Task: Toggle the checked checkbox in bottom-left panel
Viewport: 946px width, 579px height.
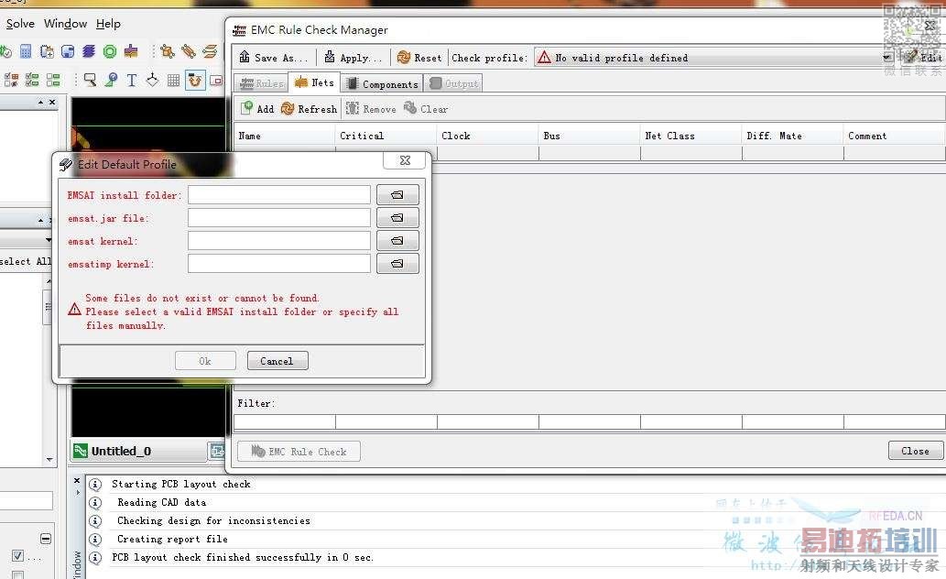Action: tap(17, 555)
